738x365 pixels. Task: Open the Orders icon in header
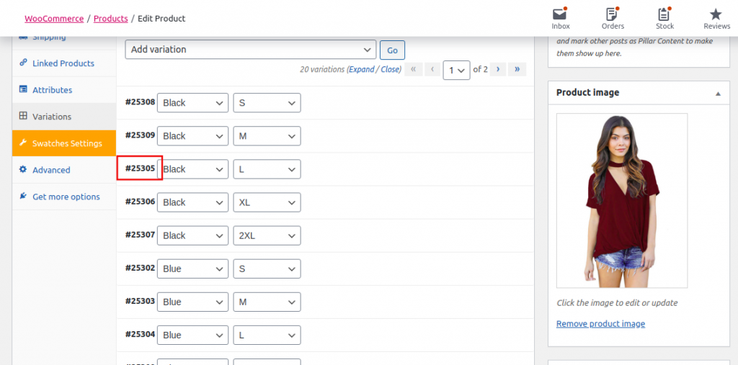click(613, 14)
